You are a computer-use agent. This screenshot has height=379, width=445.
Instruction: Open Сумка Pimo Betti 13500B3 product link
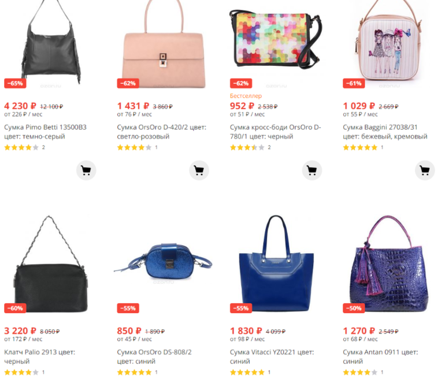(46, 132)
